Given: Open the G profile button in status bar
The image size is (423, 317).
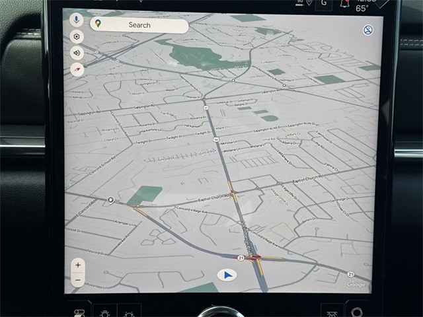Looking at the screenshot, I should click(323, 3).
